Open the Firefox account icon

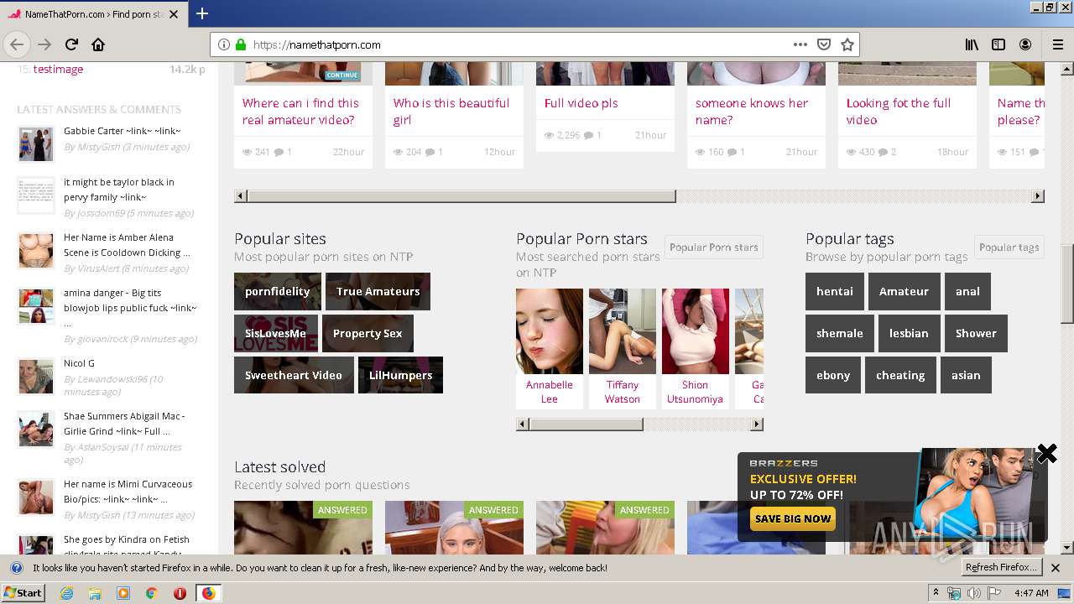pos(1025,44)
